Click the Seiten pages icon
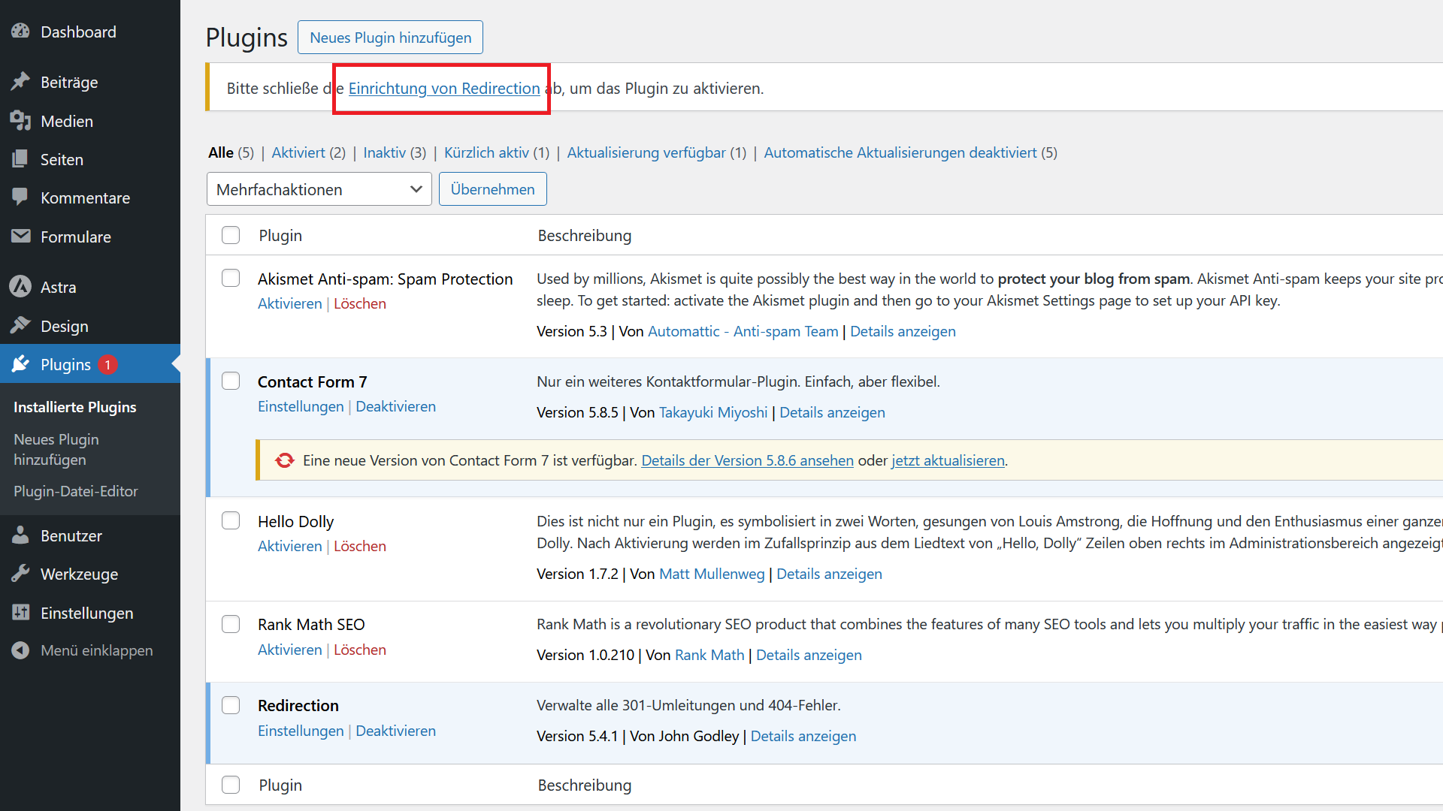1443x811 pixels. click(x=20, y=159)
